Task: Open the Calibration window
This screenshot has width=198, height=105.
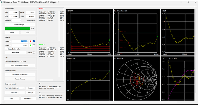Action: [x=28, y=98]
